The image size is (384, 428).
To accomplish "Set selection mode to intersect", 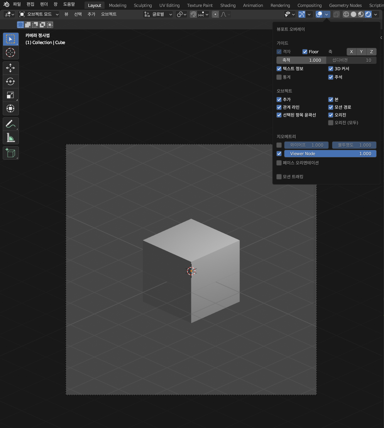I will coord(50,25).
